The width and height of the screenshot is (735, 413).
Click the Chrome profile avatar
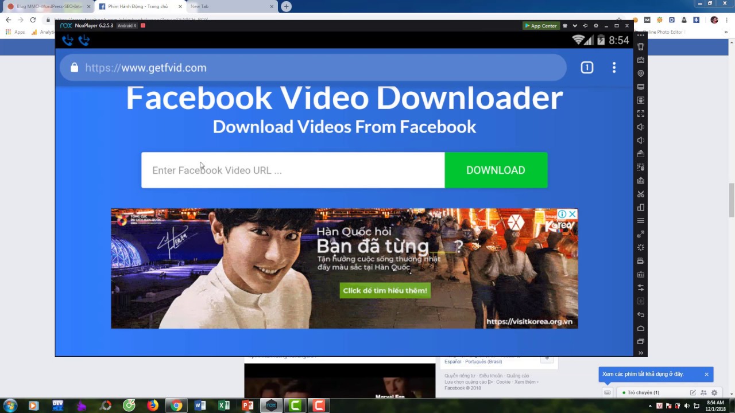(x=714, y=20)
